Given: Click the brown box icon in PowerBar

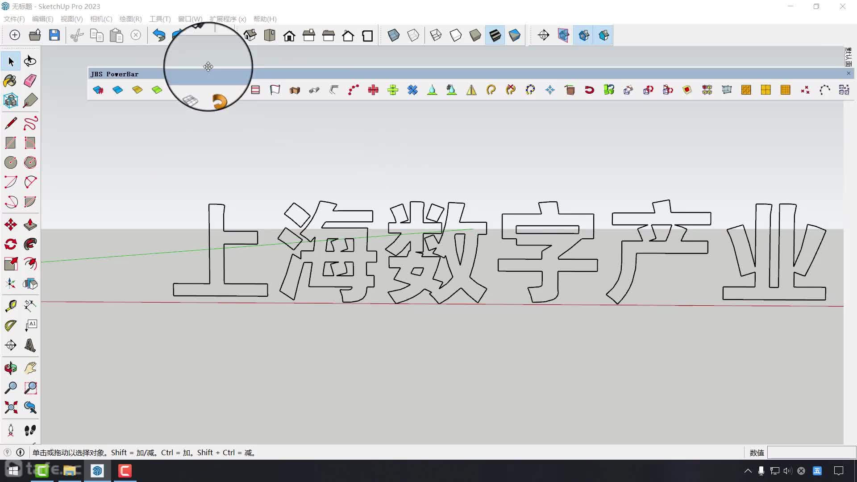Looking at the screenshot, I should pos(570,90).
